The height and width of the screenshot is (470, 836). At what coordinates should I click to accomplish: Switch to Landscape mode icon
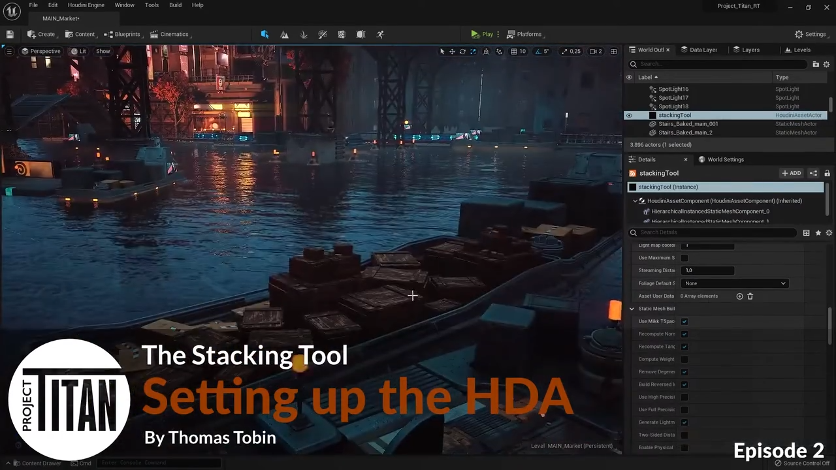point(284,34)
